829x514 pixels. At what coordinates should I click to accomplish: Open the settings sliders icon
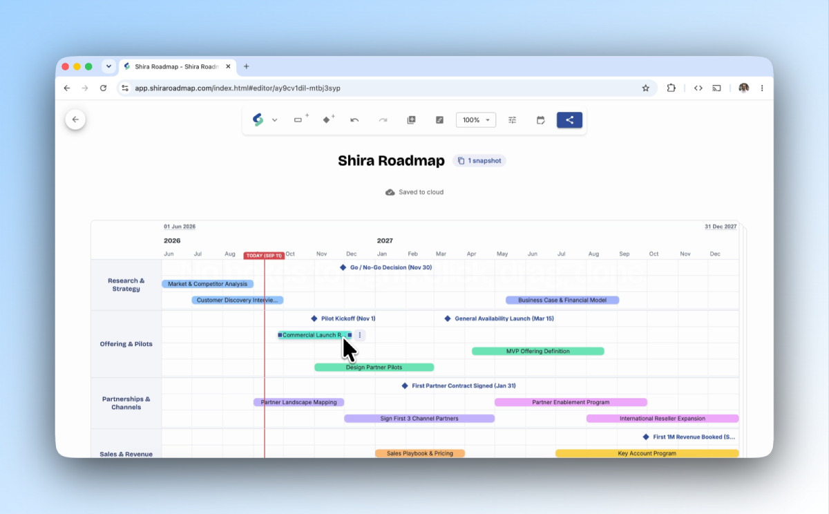tap(513, 120)
